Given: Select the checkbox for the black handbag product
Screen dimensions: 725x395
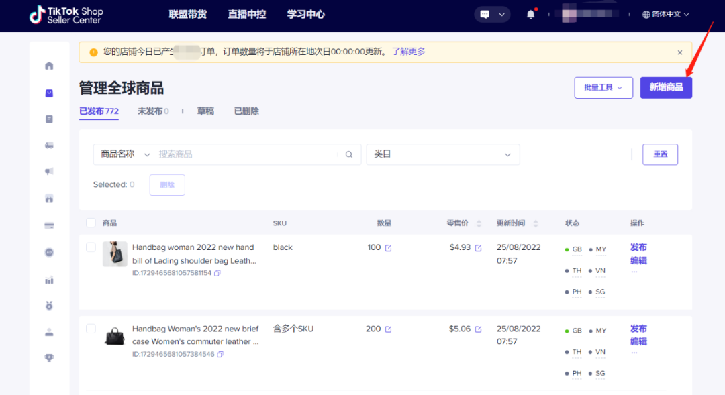Looking at the screenshot, I should tap(91, 247).
